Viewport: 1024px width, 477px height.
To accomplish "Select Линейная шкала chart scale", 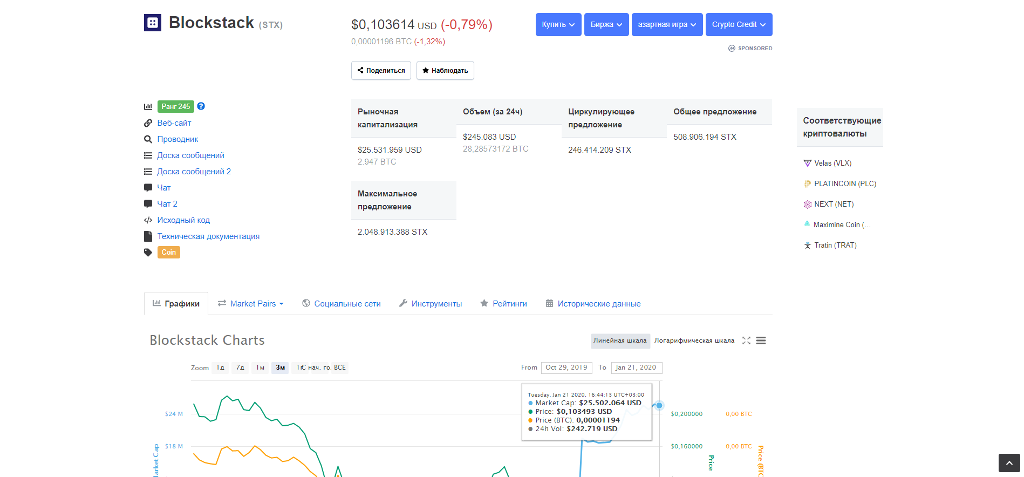I will click(620, 340).
